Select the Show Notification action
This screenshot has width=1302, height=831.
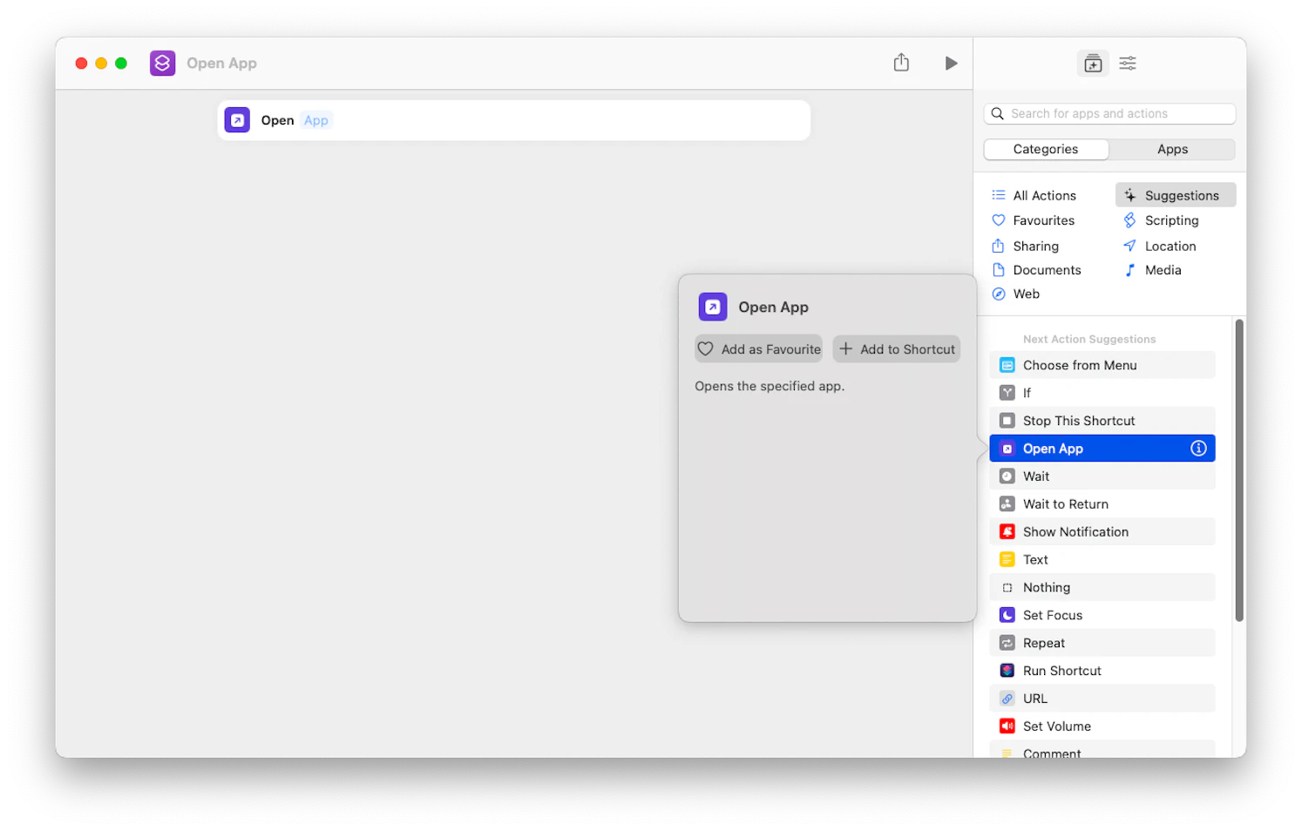click(1102, 531)
